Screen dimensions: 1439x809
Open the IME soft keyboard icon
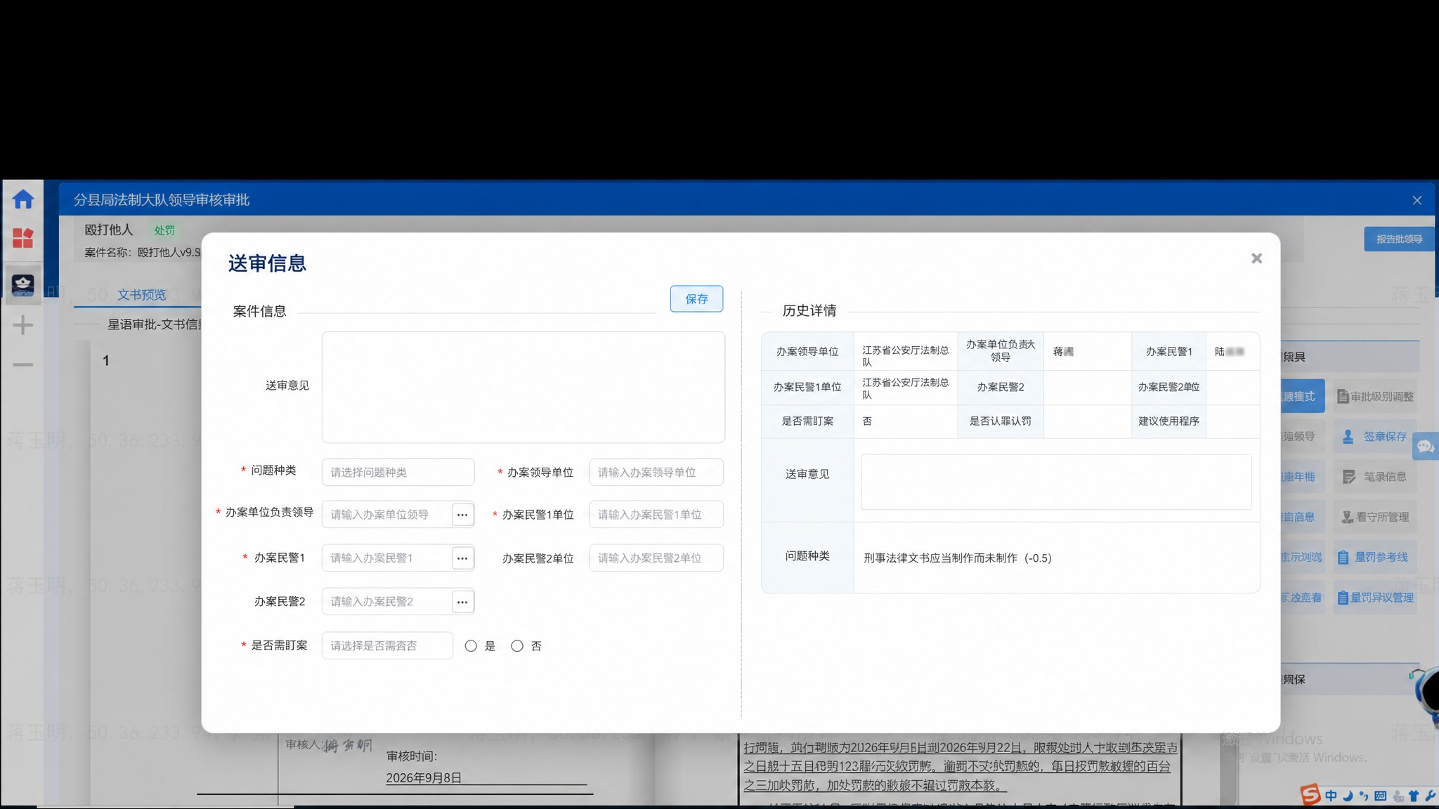pyautogui.click(x=1381, y=796)
